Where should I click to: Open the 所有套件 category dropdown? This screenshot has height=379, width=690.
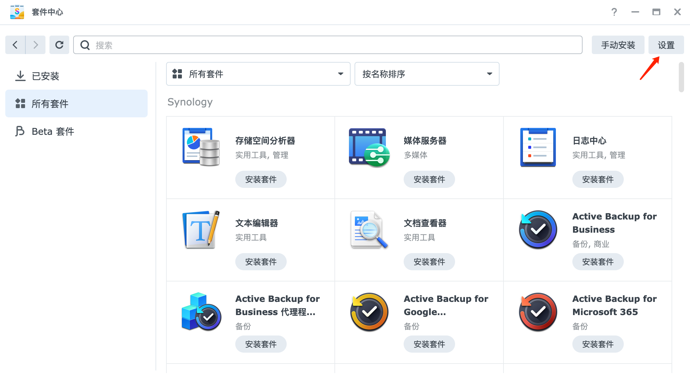coord(258,74)
